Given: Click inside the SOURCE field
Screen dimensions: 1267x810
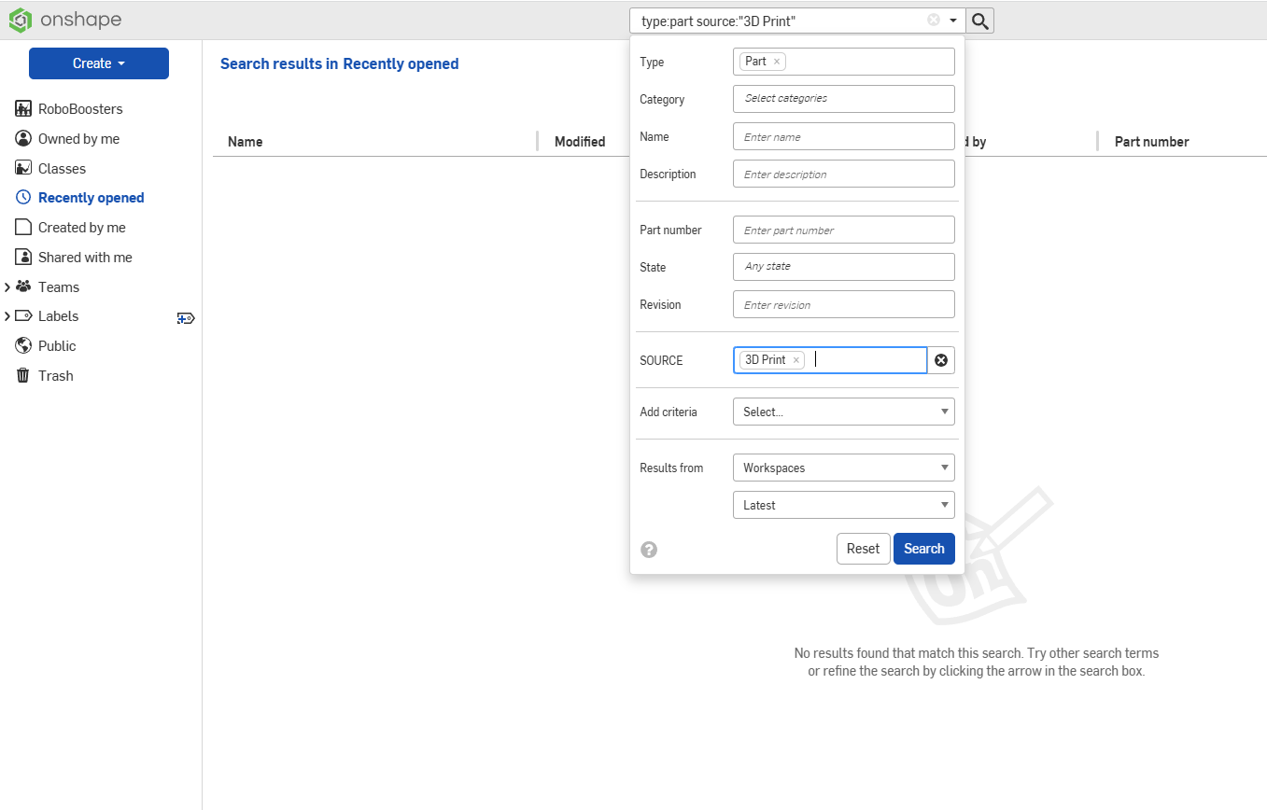Looking at the screenshot, I should pyautogui.click(x=830, y=360).
